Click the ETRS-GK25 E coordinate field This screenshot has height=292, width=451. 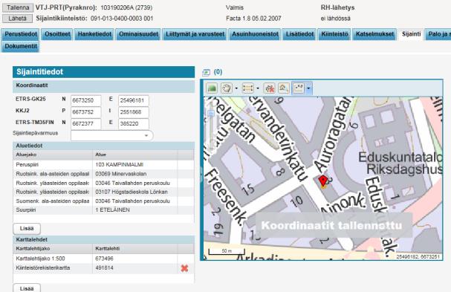pyautogui.click(x=134, y=100)
